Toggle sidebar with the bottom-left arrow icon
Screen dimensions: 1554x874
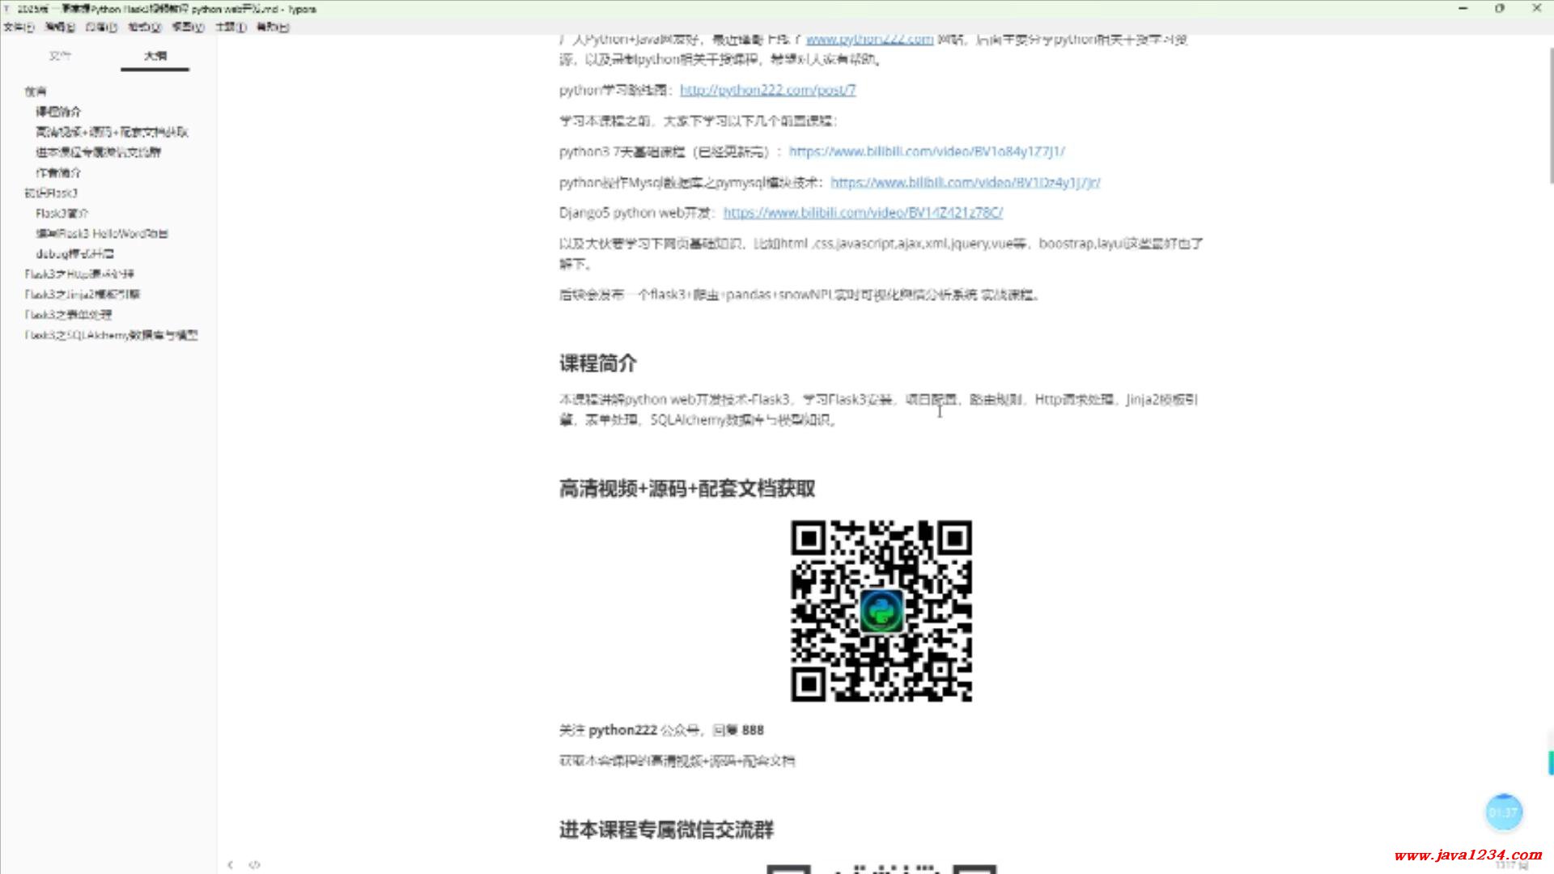pyautogui.click(x=231, y=864)
